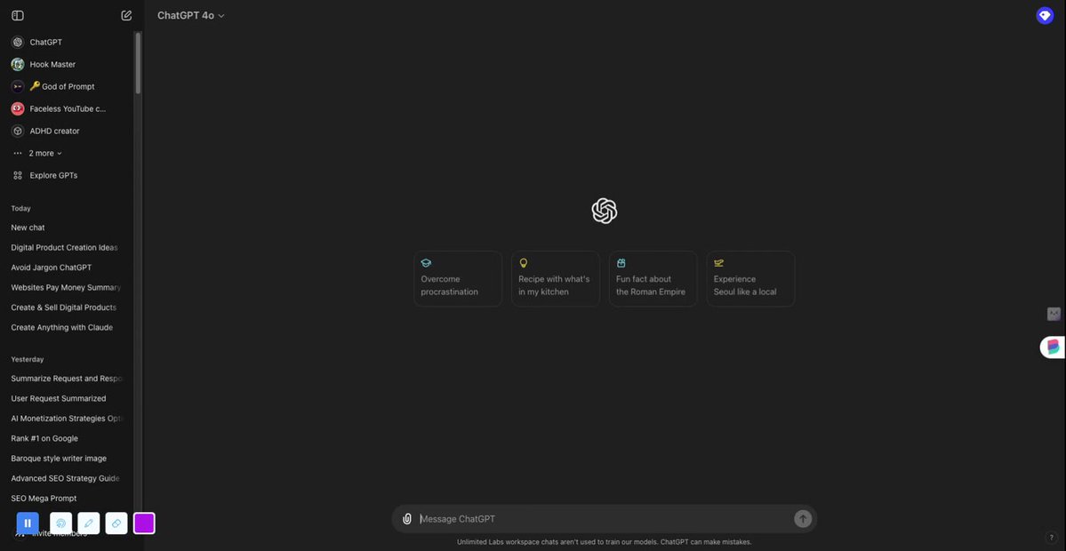Click the paperclip attach file icon
Image resolution: width=1066 pixels, height=551 pixels.
(406, 519)
